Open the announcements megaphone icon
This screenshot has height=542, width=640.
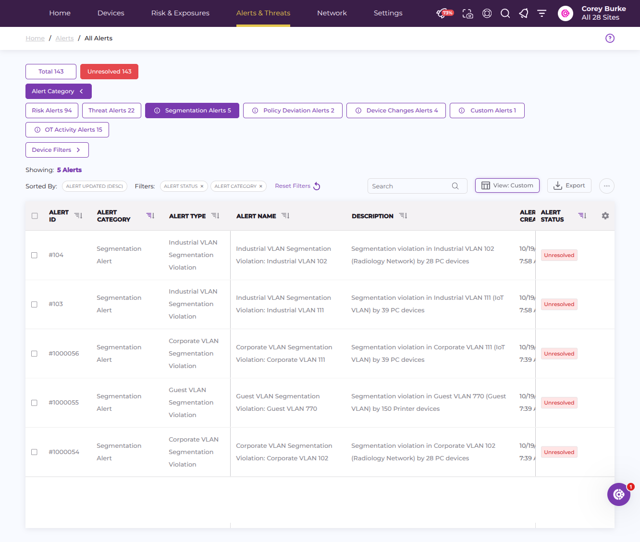[524, 13]
